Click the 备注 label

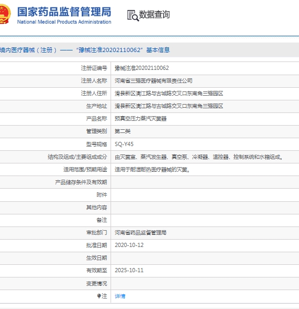[x=102, y=220]
